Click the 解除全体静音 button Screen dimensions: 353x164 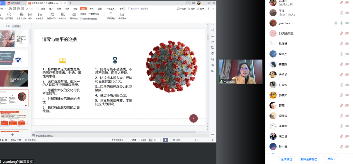309,159
